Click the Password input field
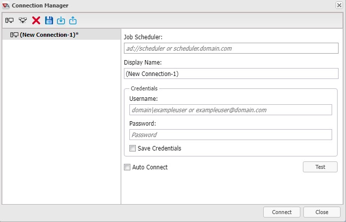346x222 pixels. point(231,135)
